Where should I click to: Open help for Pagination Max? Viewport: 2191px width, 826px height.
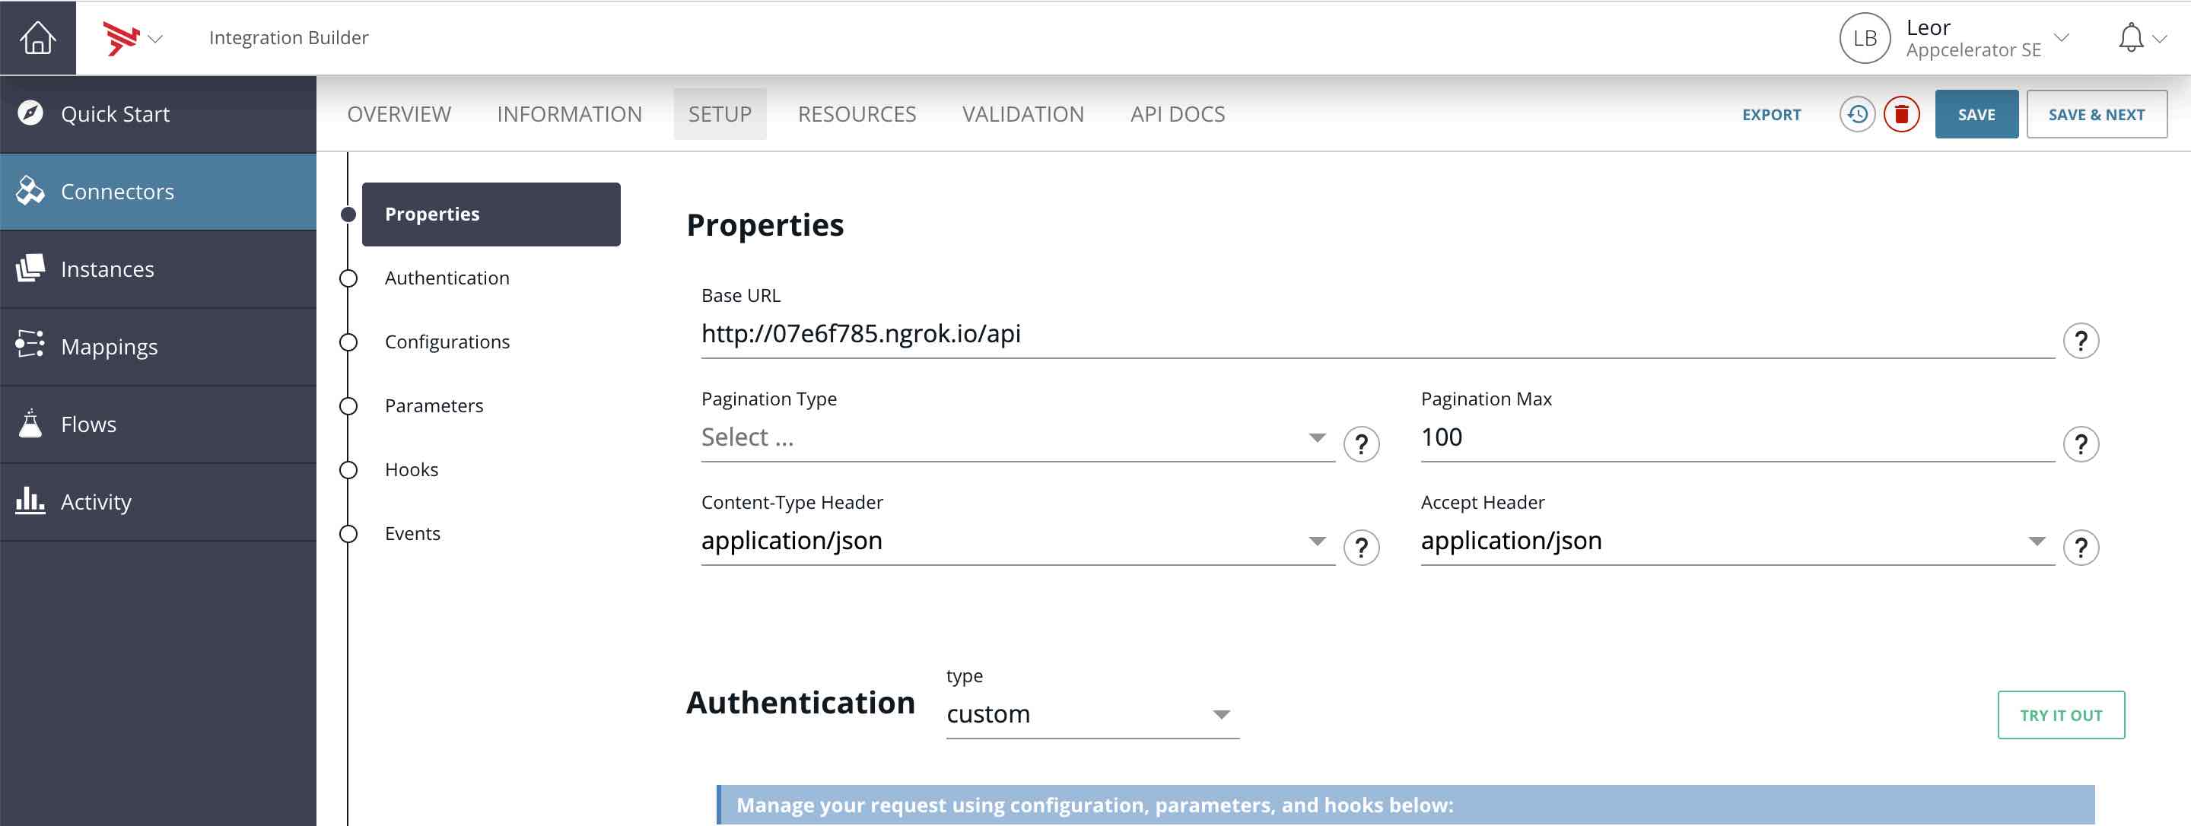2081,444
